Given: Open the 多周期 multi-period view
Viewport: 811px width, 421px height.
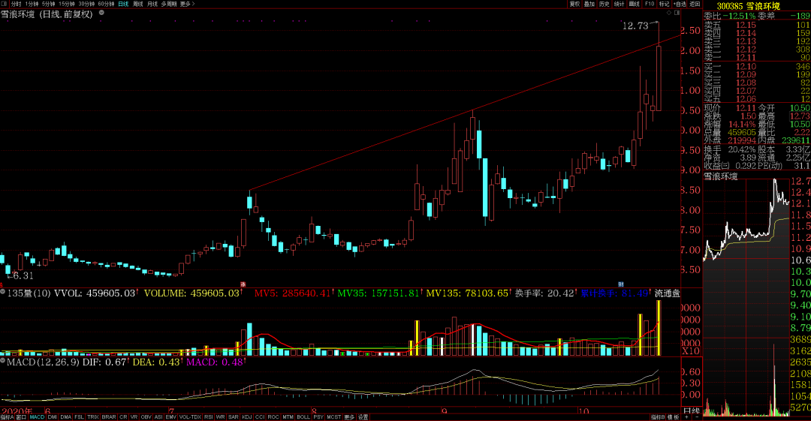Looking at the screenshot, I should click(x=169, y=4).
